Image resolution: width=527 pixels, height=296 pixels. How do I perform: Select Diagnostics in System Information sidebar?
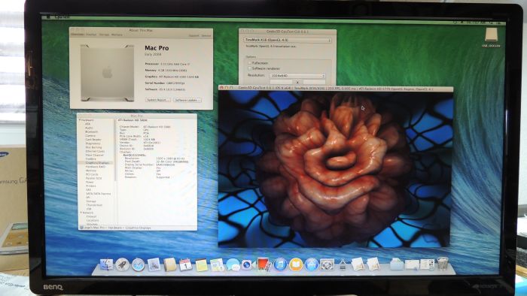(93, 143)
